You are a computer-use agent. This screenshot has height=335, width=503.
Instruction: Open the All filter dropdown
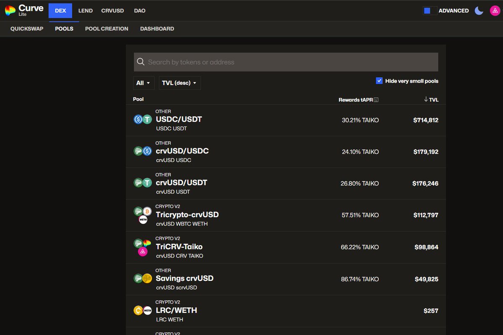pyautogui.click(x=144, y=83)
